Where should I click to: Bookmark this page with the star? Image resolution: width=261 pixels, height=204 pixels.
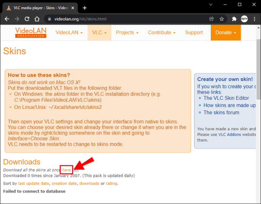(222, 19)
